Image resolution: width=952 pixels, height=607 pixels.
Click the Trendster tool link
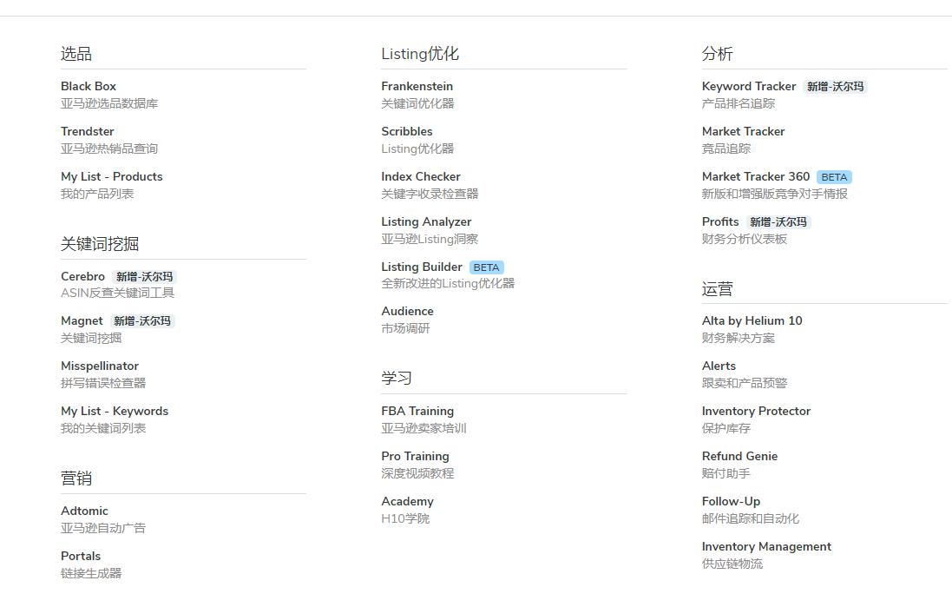(88, 132)
